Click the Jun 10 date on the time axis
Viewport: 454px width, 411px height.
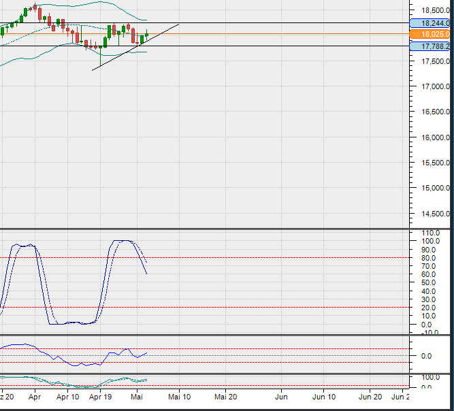click(324, 395)
